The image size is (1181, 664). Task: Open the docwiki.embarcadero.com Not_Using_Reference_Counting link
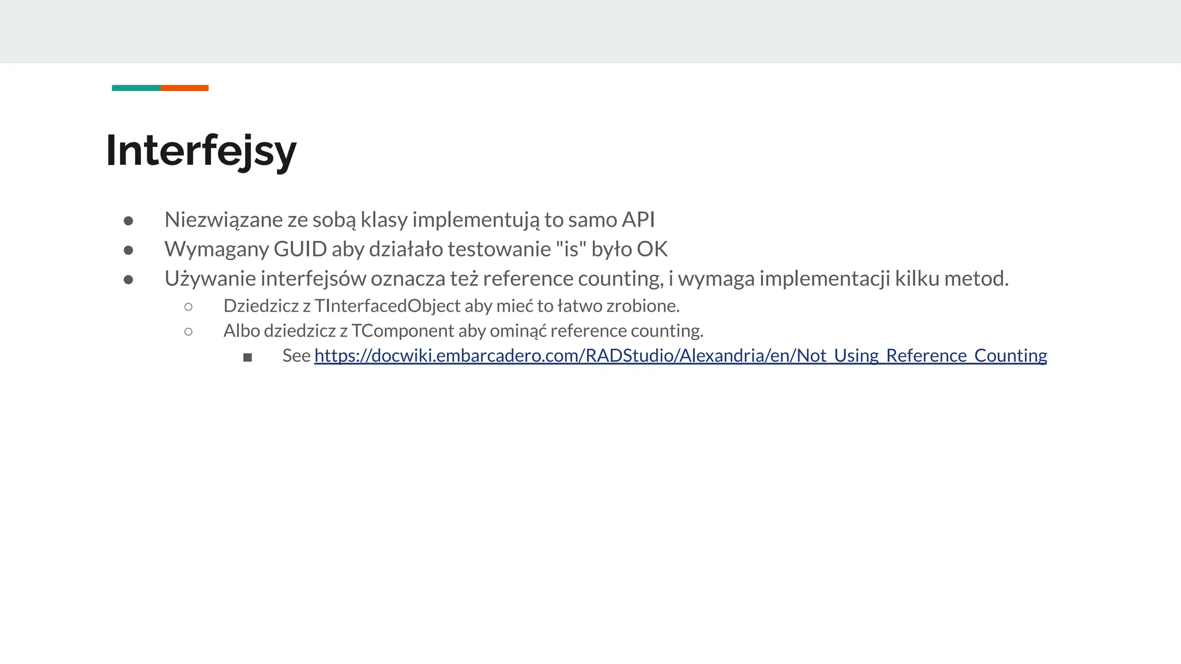(x=680, y=356)
